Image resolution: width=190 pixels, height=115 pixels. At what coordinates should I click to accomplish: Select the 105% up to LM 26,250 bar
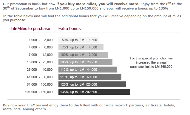(85, 62)
